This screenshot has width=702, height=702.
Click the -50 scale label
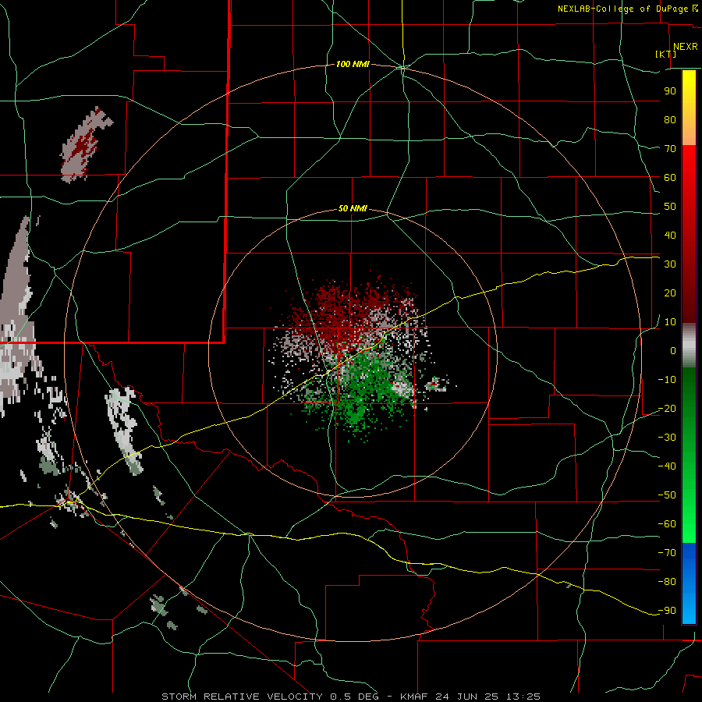667,495
